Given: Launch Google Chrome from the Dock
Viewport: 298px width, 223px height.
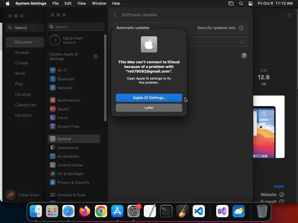Looking at the screenshot, I should click(101, 211).
